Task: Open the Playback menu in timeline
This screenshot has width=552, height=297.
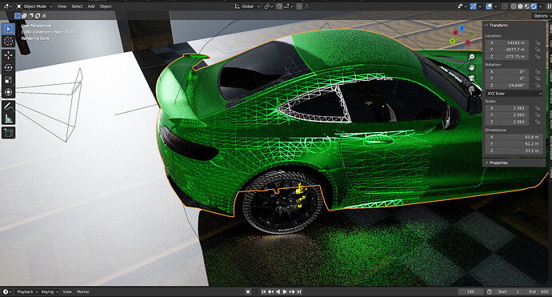Action: [x=26, y=291]
